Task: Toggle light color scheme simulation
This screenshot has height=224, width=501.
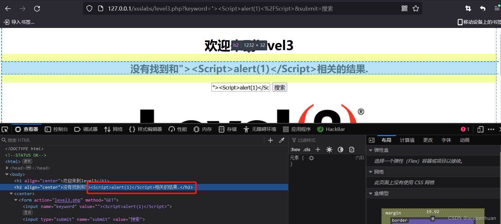Action: tap(329, 150)
